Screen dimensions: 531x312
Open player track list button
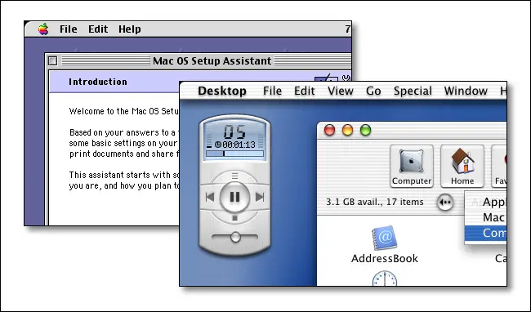[x=234, y=176]
